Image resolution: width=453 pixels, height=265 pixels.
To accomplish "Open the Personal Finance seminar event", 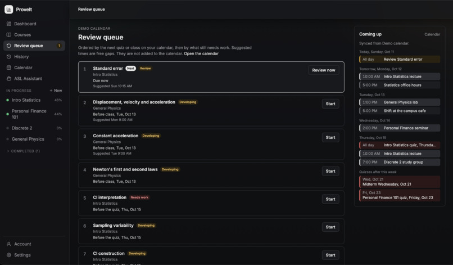I will click(x=400, y=128).
